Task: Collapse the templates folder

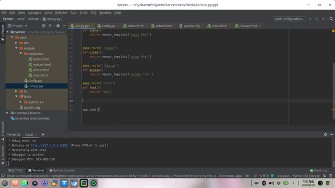Action: click(21, 53)
